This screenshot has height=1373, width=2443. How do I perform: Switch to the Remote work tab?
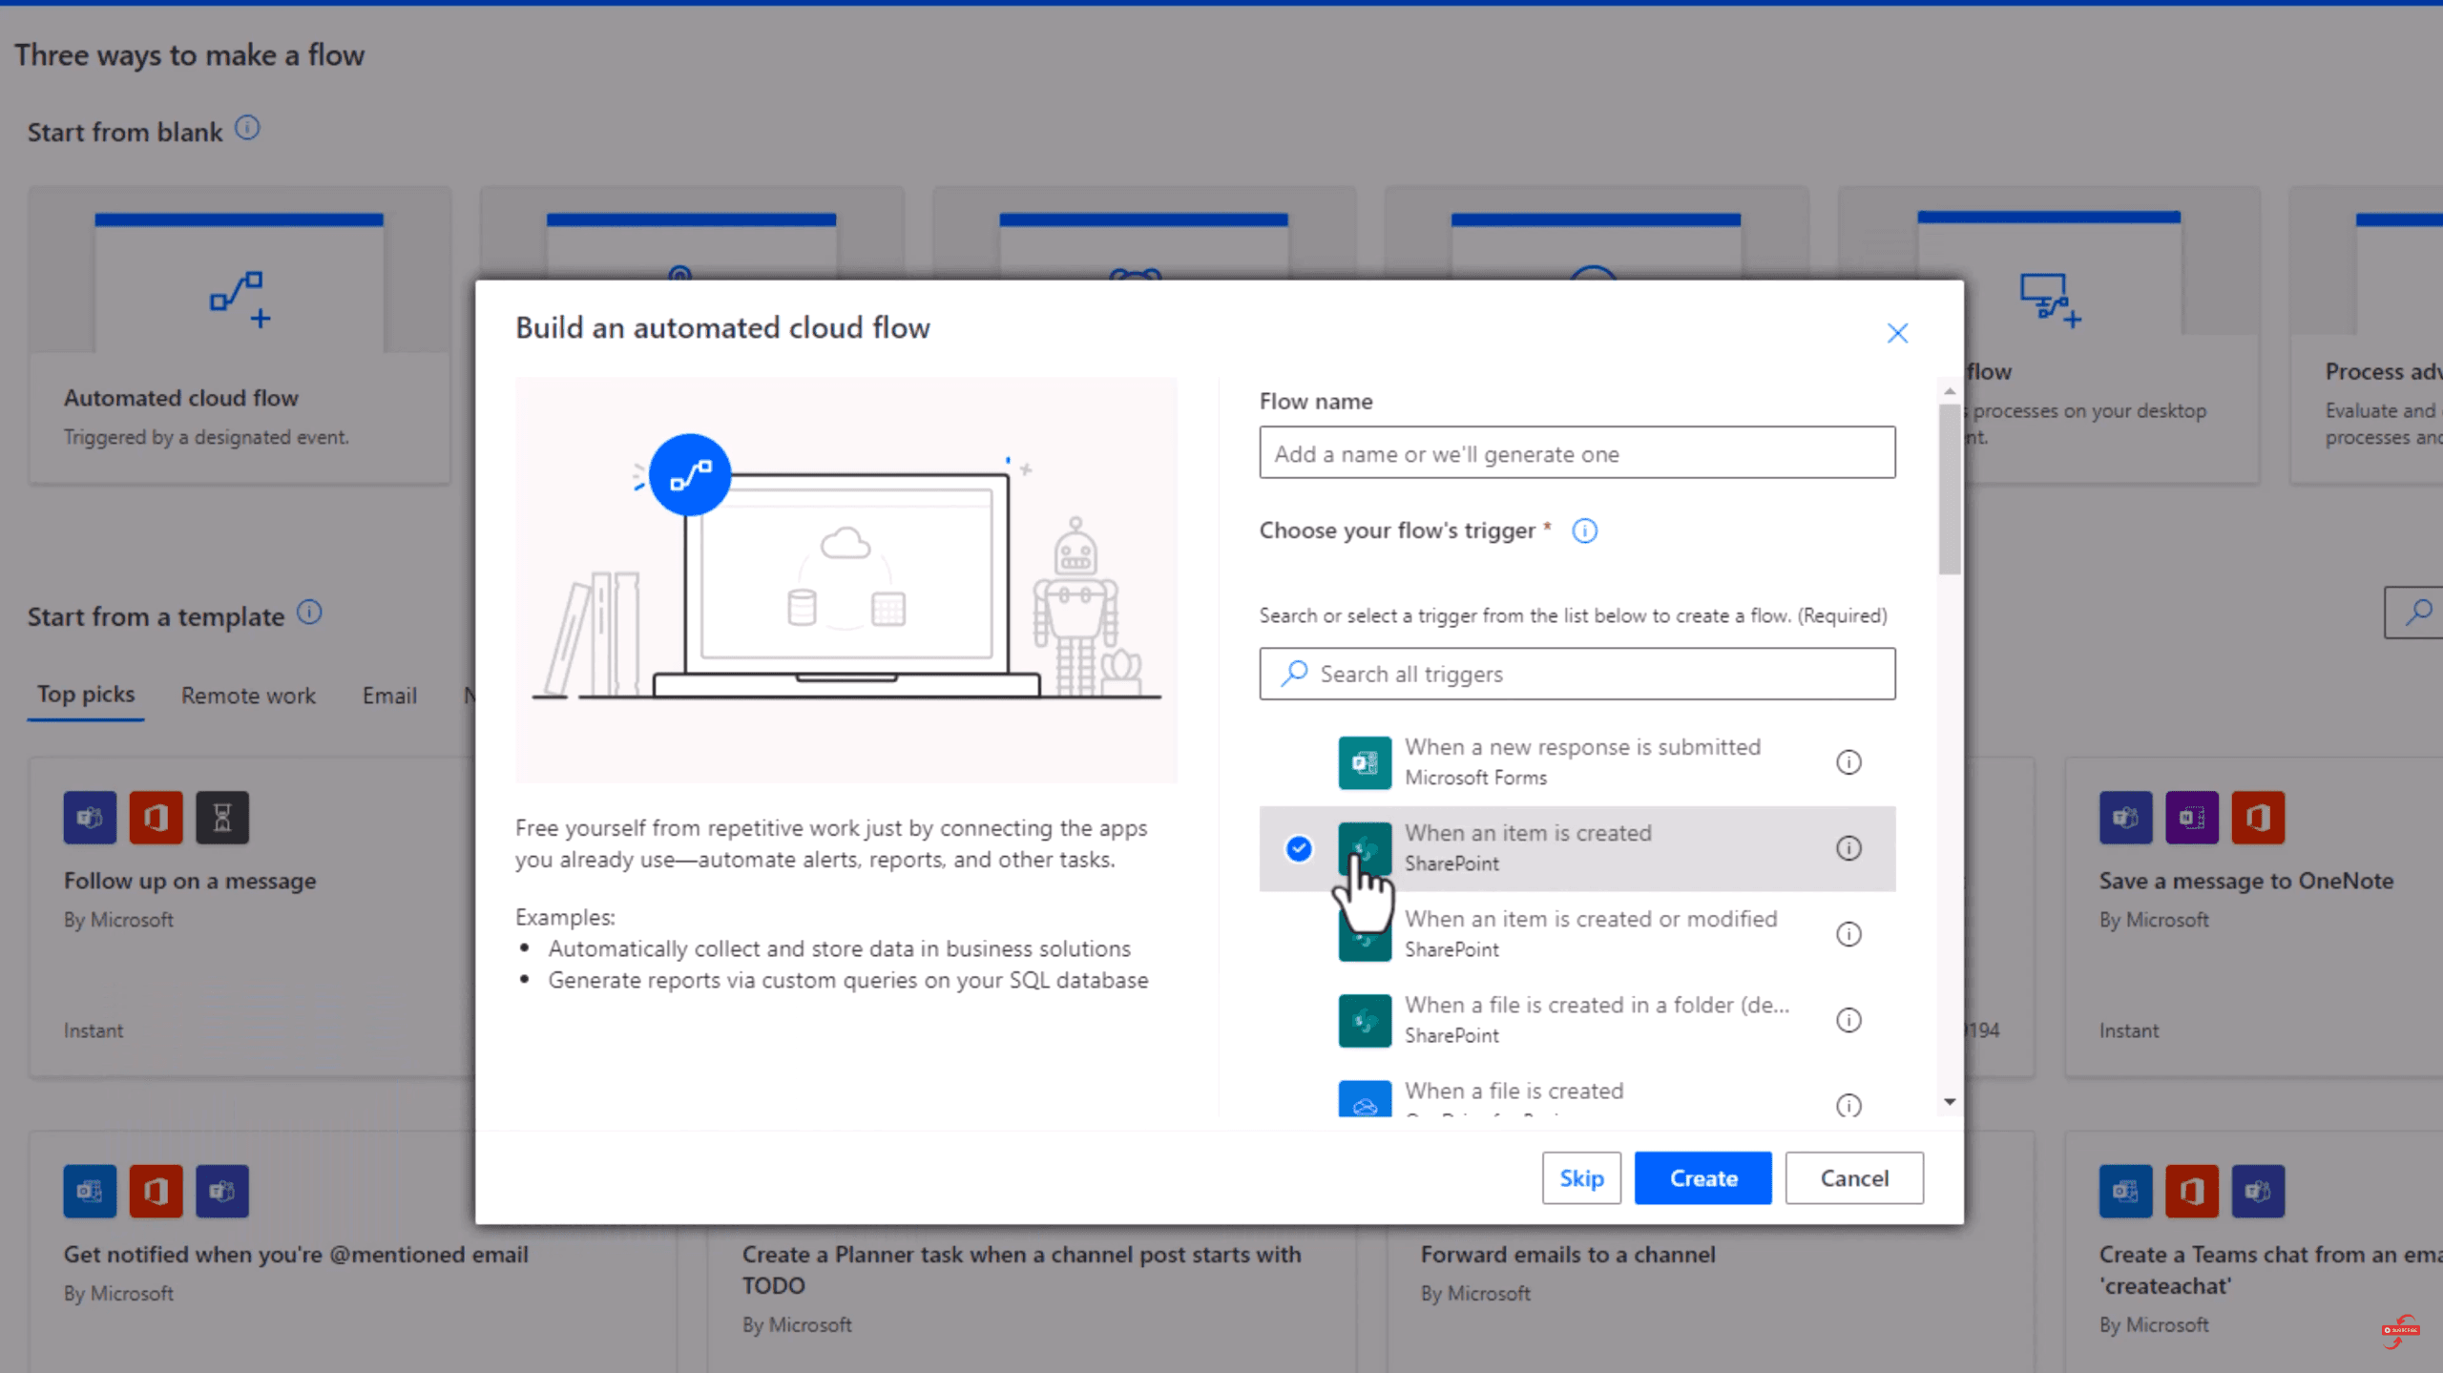(248, 696)
